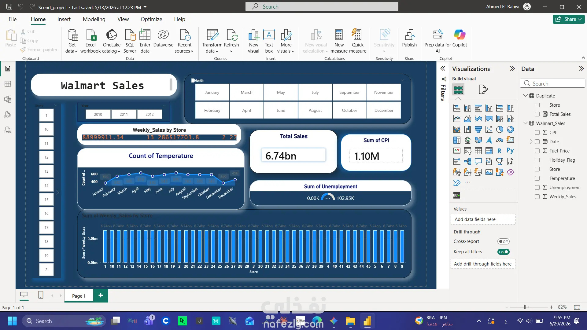Image resolution: width=587 pixels, height=330 pixels.
Task: Select the Page 1 tab
Action: click(x=79, y=296)
